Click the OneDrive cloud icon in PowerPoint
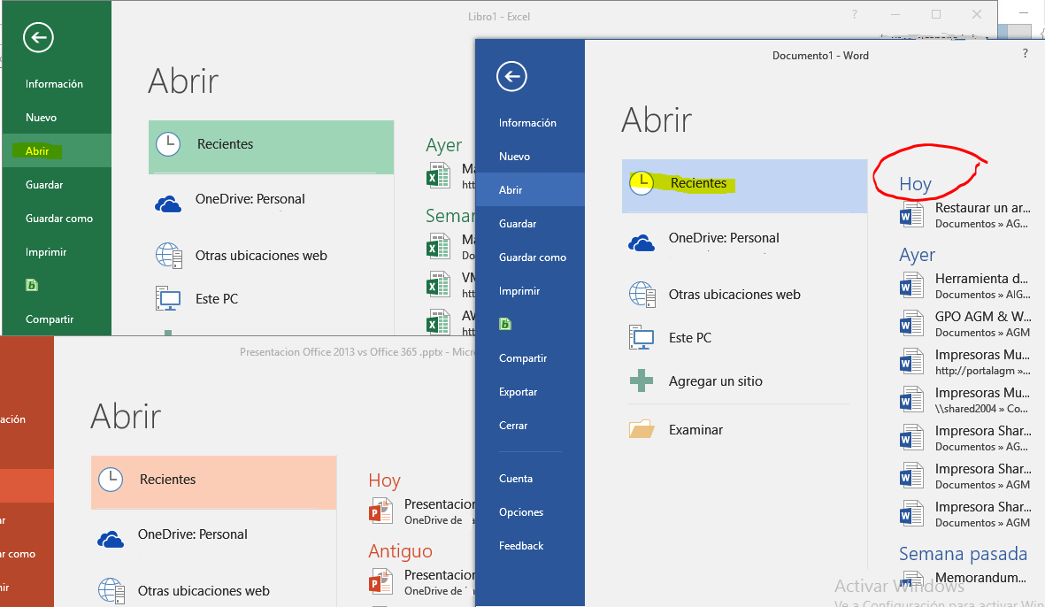 pos(111,538)
